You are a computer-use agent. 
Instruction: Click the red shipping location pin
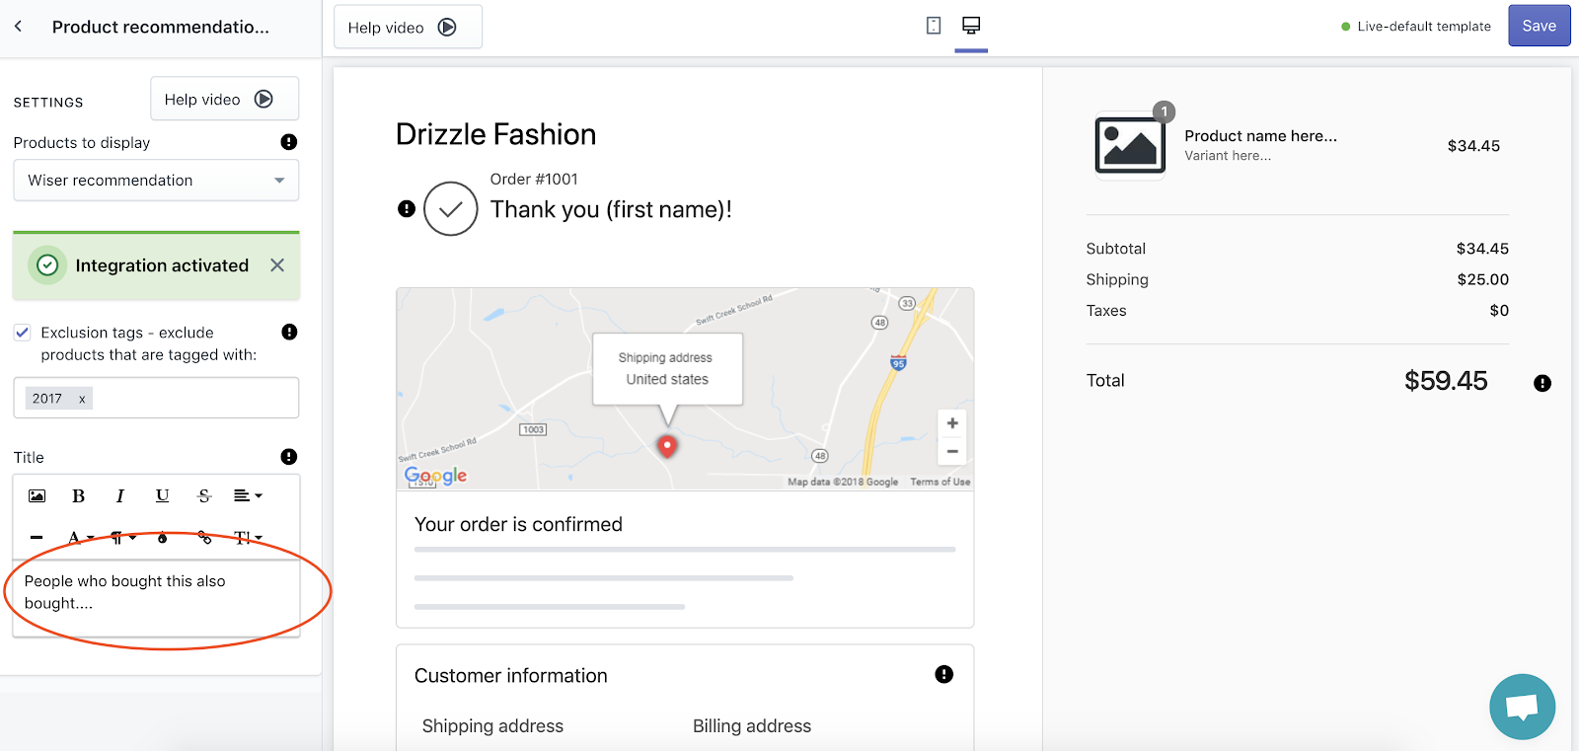pyautogui.click(x=667, y=446)
